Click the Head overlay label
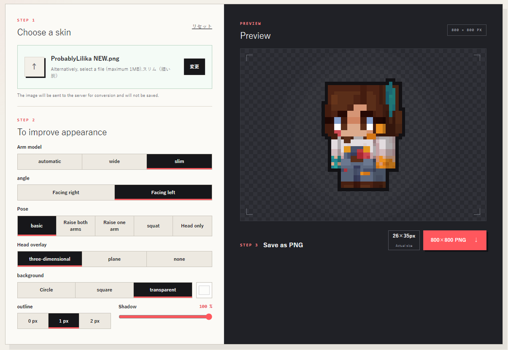The width and height of the screenshot is (508, 350). click(32, 245)
